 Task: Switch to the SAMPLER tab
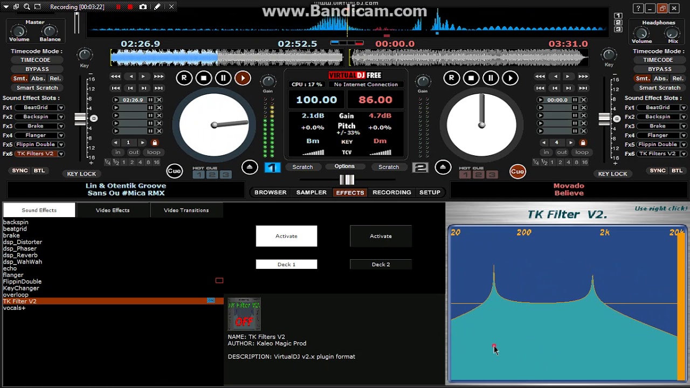[312, 192]
